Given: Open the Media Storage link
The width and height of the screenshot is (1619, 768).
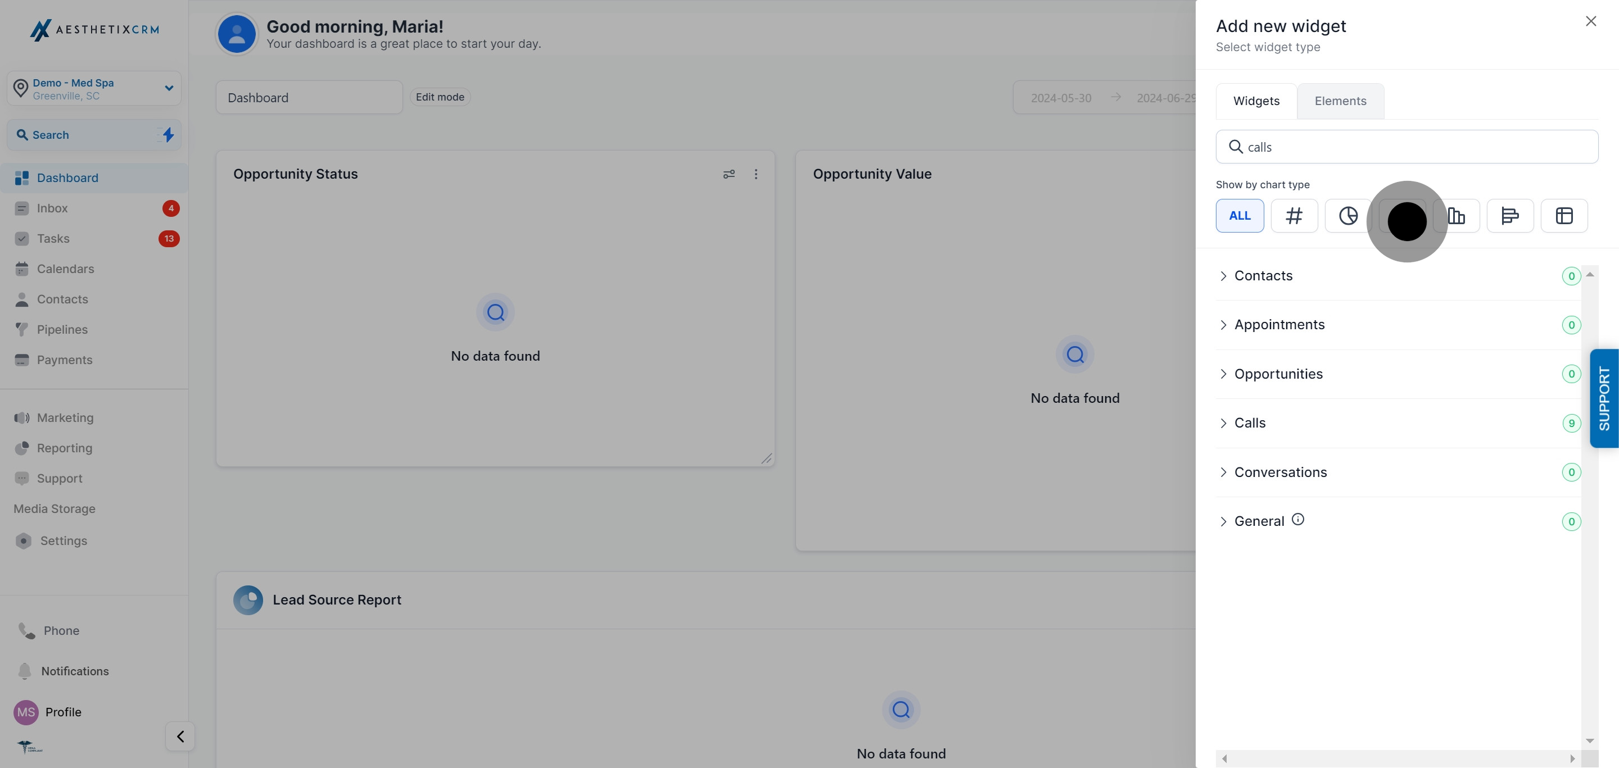Looking at the screenshot, I should [55, 508].
